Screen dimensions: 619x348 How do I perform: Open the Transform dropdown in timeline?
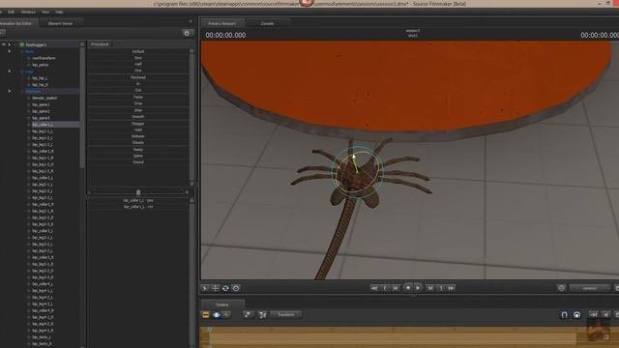tap(286, 314)
